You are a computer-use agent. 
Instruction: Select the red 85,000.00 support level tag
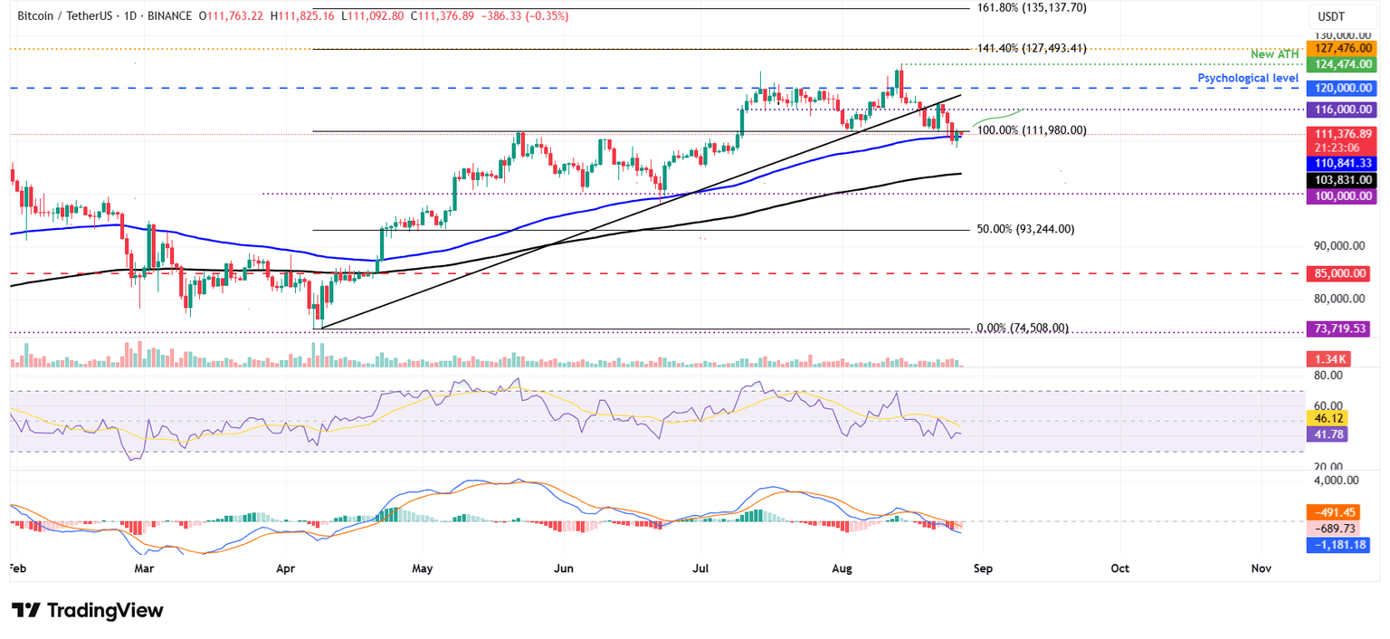(1339, 273)
